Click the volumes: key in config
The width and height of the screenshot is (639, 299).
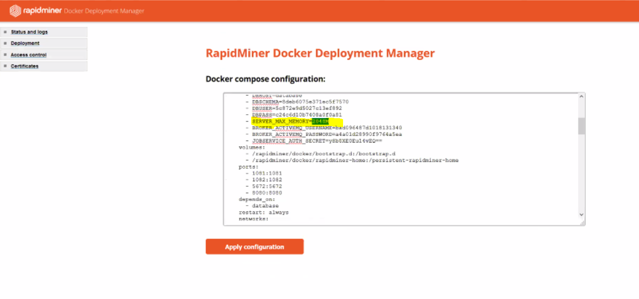(x=252, y=148)
